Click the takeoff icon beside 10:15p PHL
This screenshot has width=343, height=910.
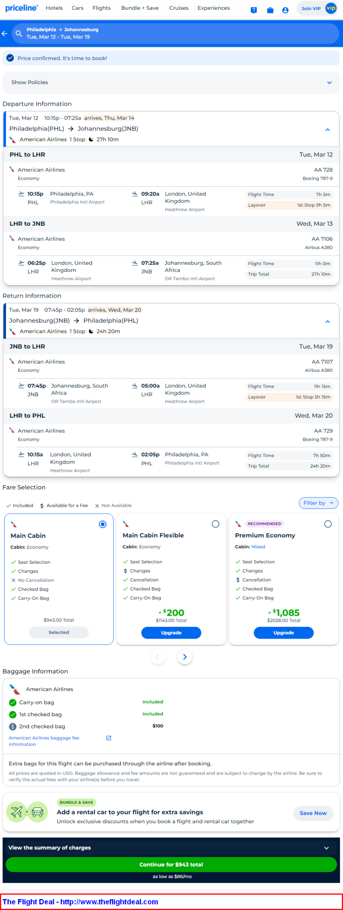point(22,194)
